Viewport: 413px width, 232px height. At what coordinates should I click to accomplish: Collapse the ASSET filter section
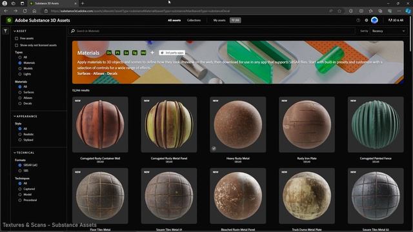tap(20, 31)
